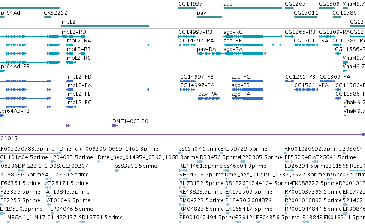Viewport: 365px width, 224px height.
Task: Click the CG15011-PA protein label
Action: tap(311, 85)
